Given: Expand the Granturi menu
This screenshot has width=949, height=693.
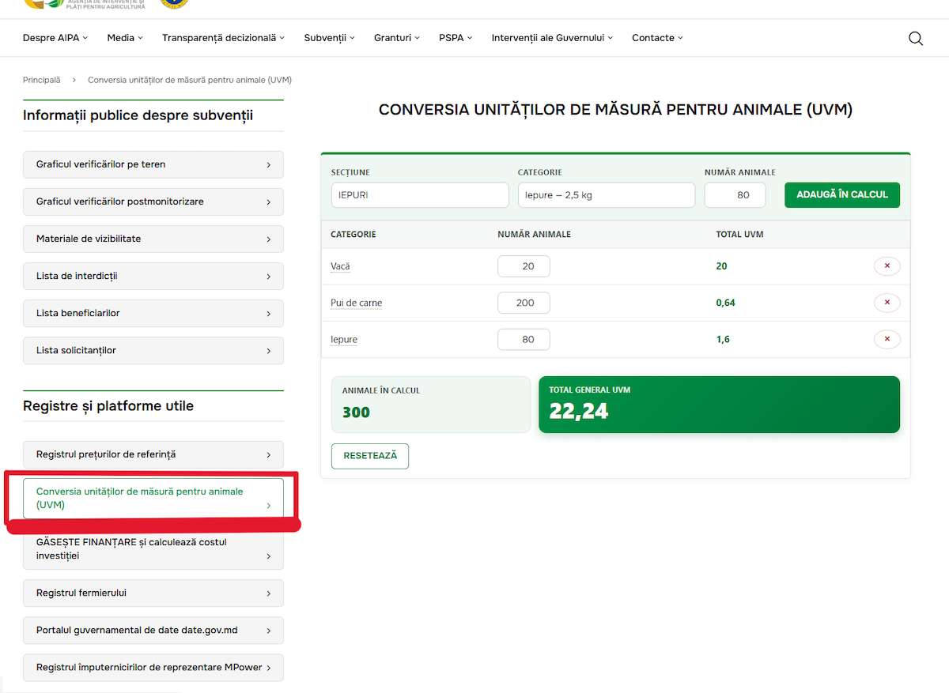Looking at the screenshot, I should click(x=397, y=38).
